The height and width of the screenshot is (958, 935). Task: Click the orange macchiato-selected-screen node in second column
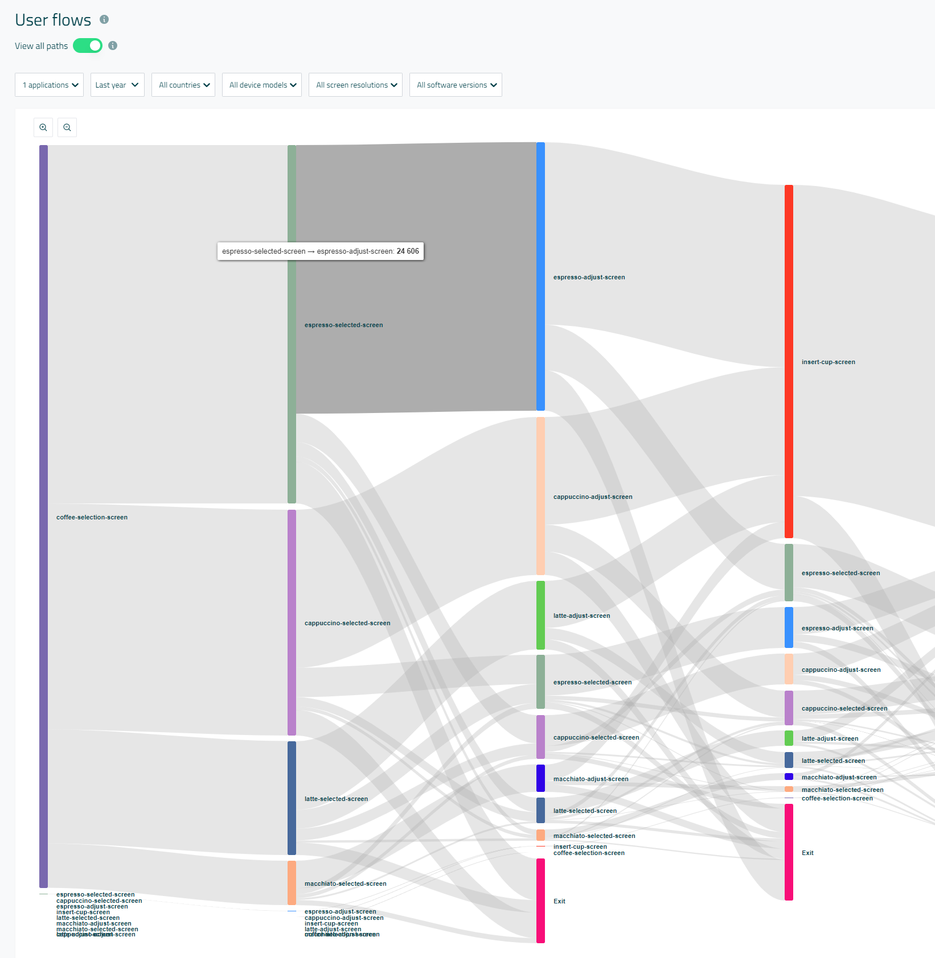[x=292, y=882]
